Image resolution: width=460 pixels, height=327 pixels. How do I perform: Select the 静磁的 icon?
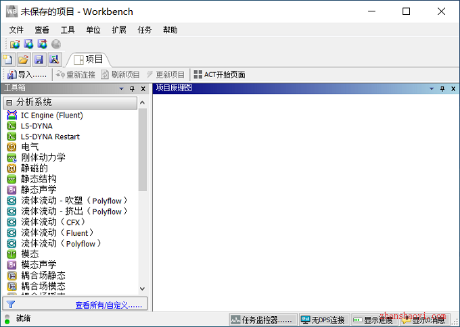pyautogui.click(x=11, y=168)
